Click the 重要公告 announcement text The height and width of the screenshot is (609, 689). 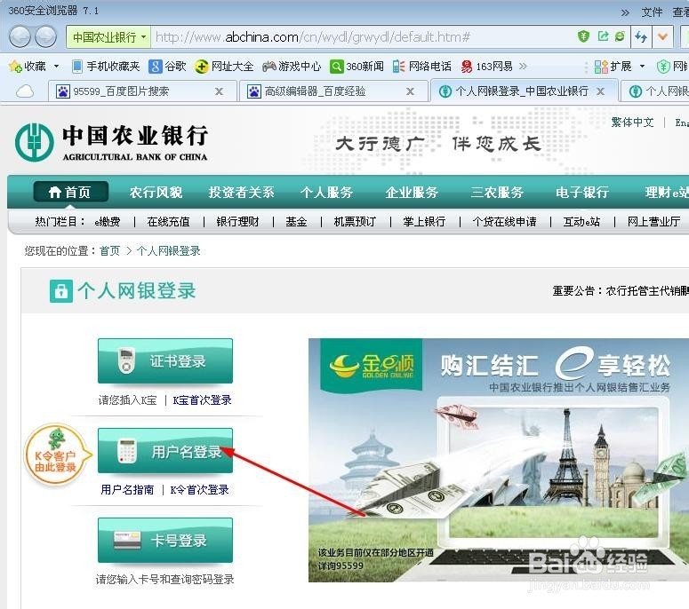621,291
